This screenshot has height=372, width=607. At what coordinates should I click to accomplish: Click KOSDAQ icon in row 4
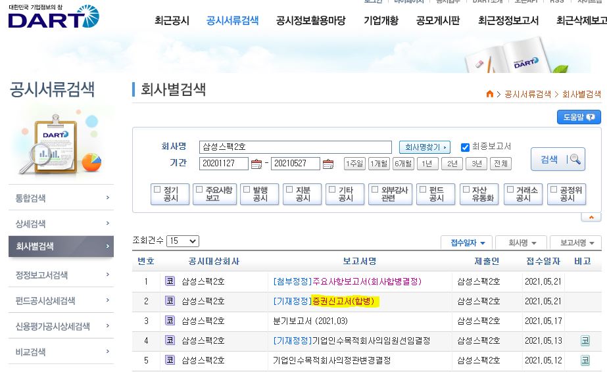170,340
